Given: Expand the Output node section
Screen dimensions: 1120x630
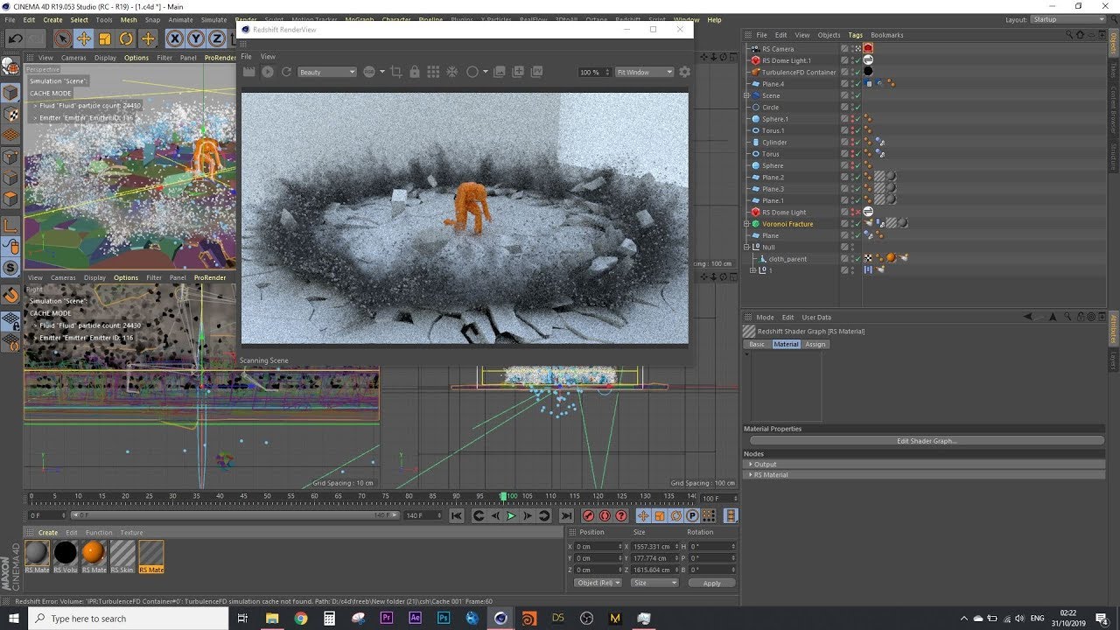Looking at the screenshot, I should (924, 465).
